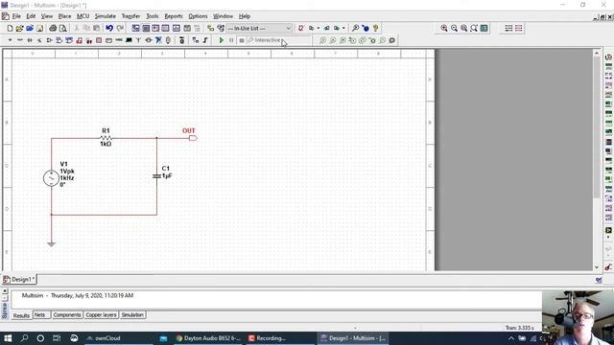
Task: Zoom to fit sheet
Action: point(474,28)
